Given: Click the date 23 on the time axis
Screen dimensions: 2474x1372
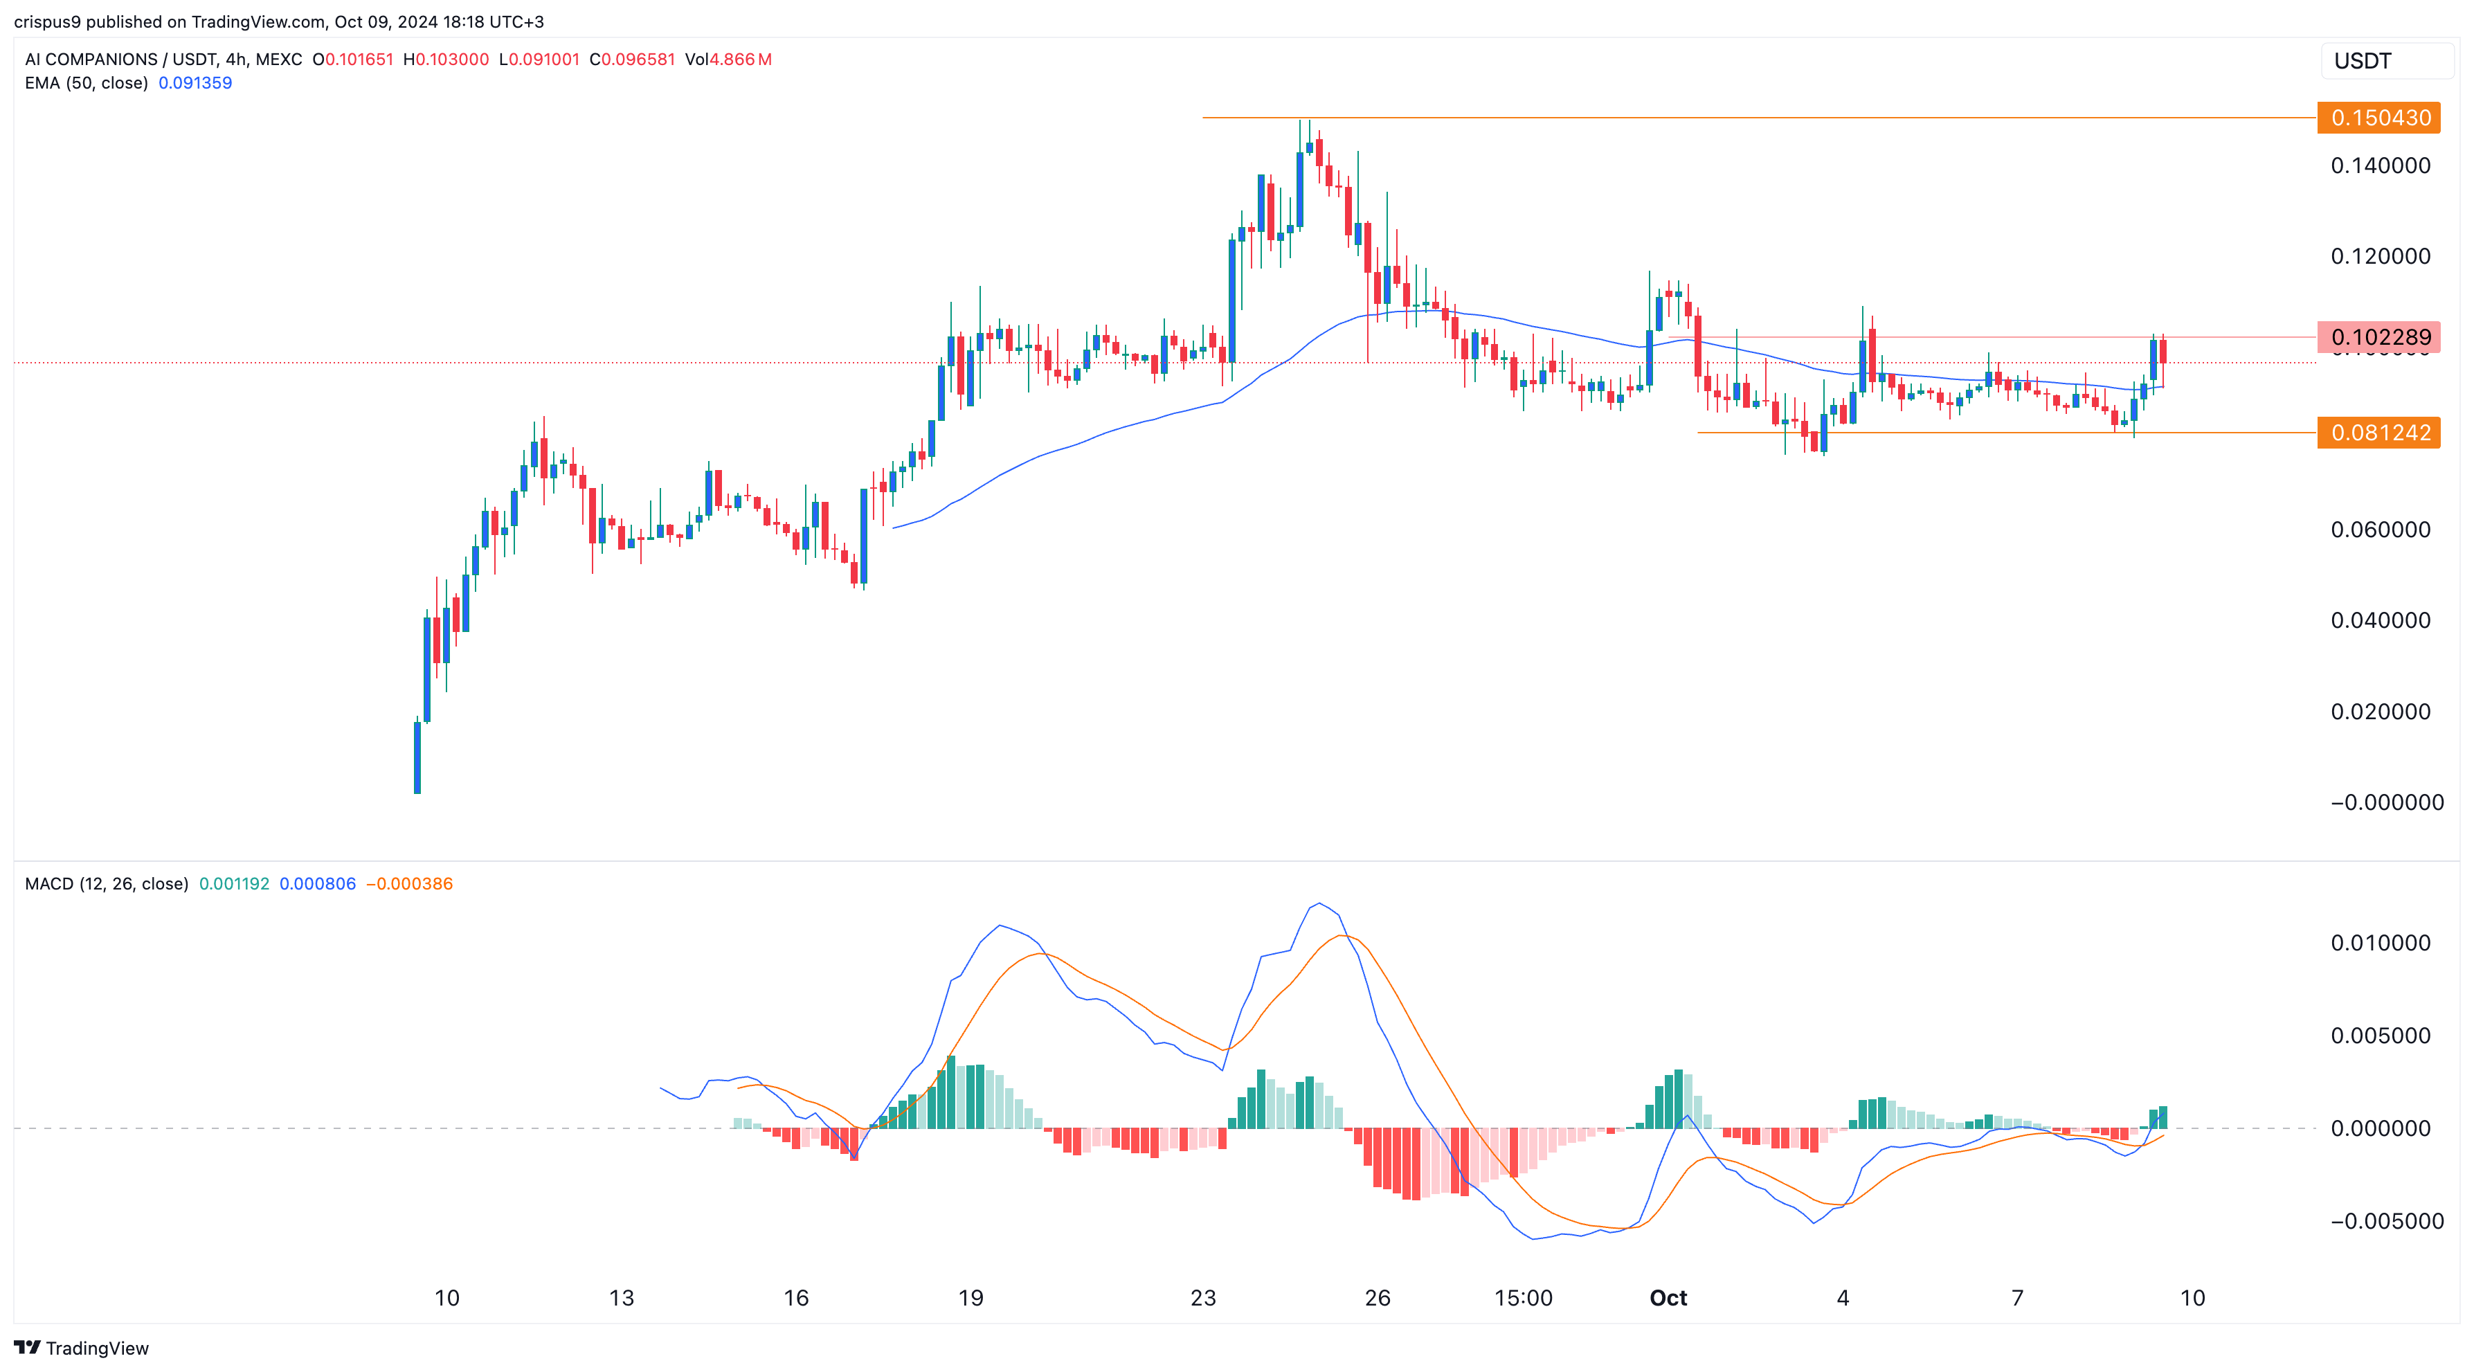Looking at the screenshot, I should [1203, 1298].
